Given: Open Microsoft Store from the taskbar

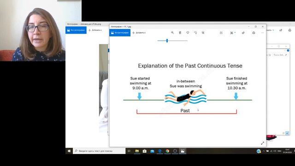Looking at the screenshot, I should tap(144, 151).
